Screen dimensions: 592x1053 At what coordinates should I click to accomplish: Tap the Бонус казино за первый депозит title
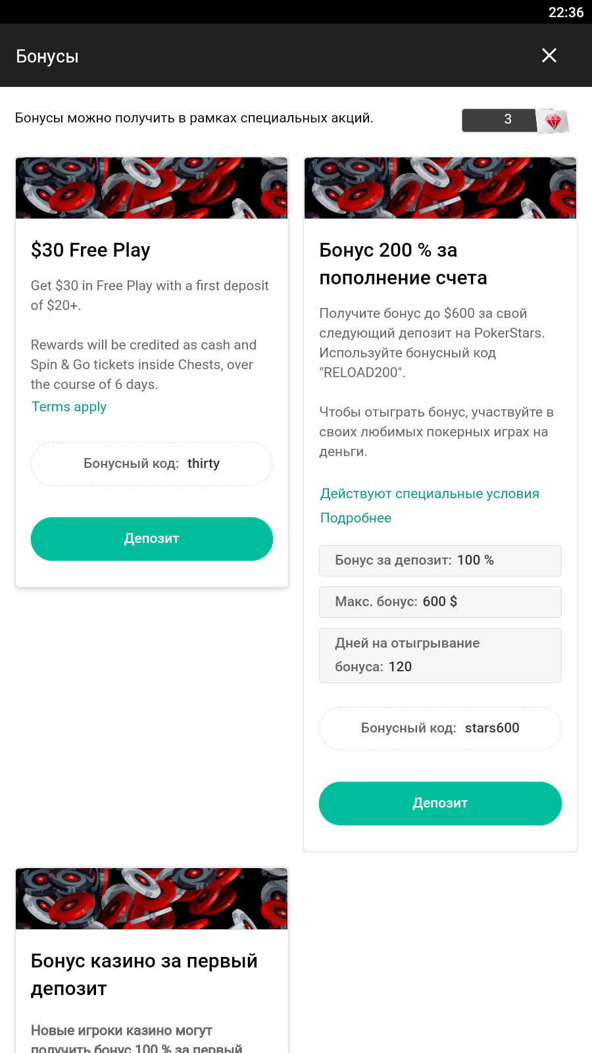[144, 975]
